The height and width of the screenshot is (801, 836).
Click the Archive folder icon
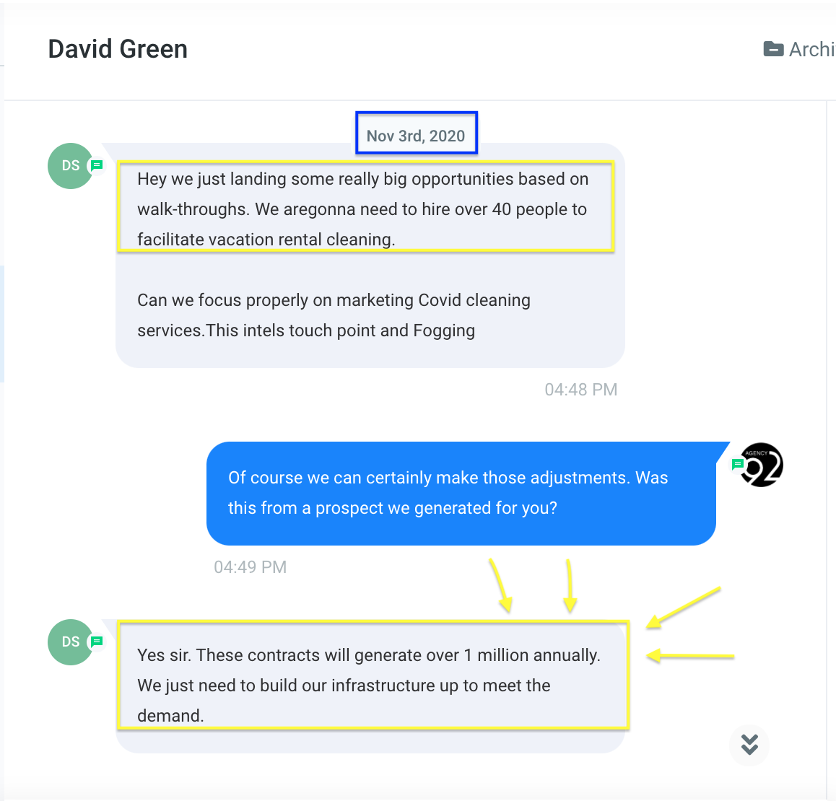point(773,49)
